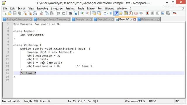Open the Macro menu
This screenshot has width=187, height=105.
click(91, 8)
